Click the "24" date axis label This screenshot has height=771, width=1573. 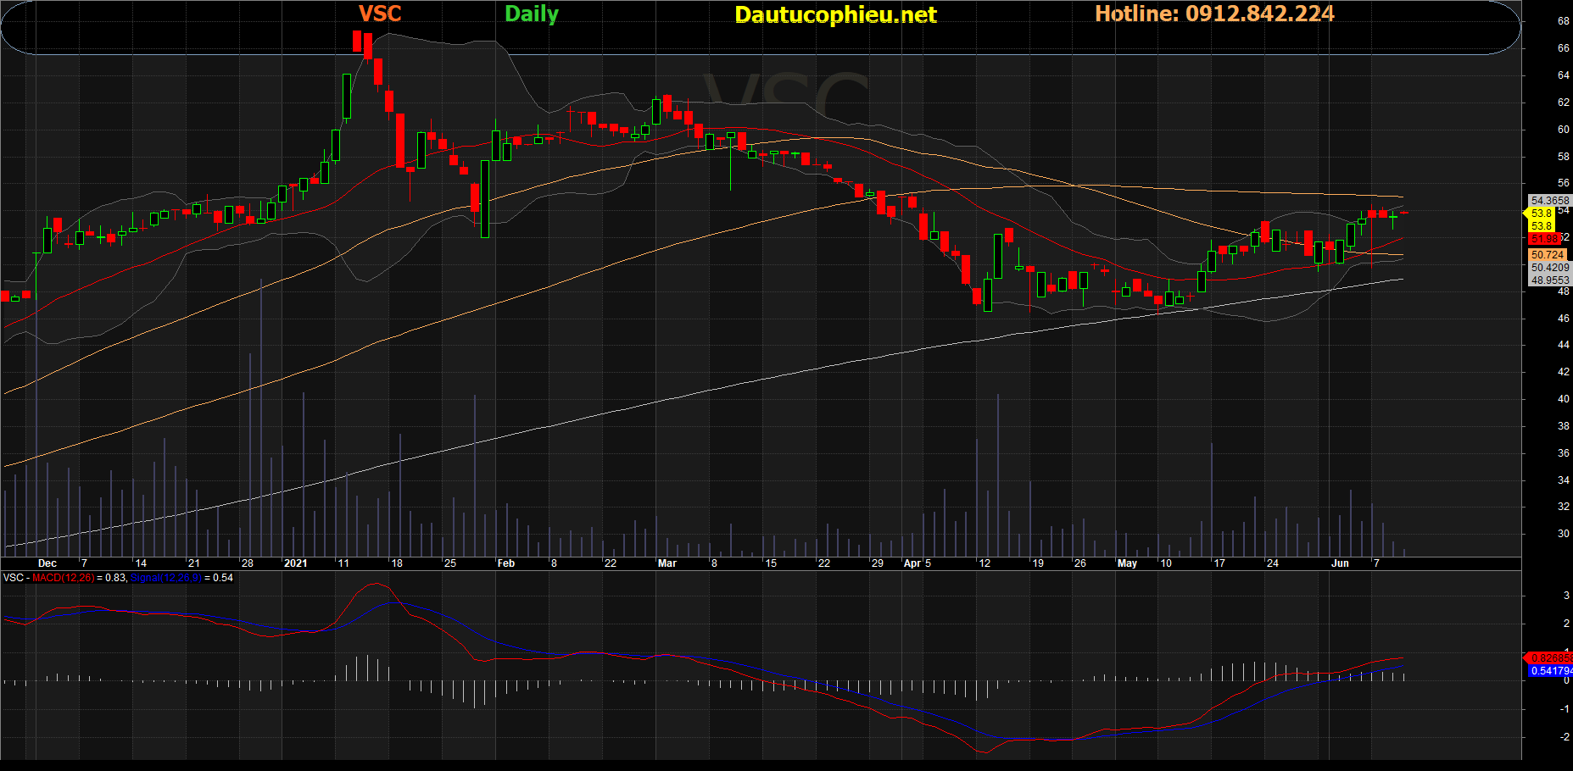(x=1273, y=563)
